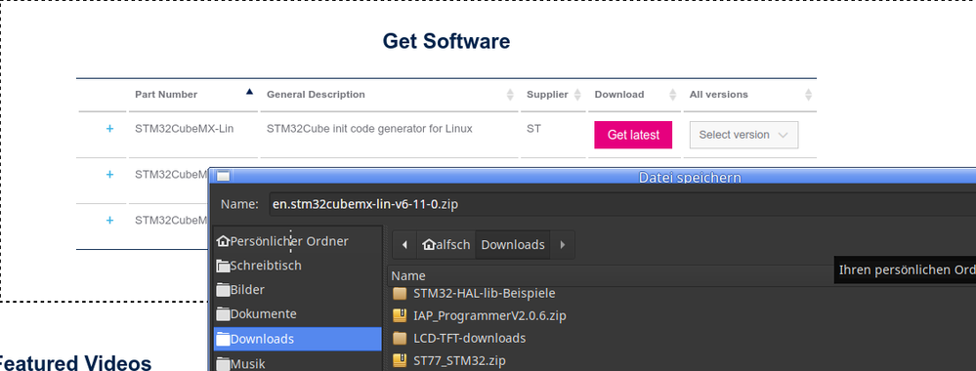The height and width of the screenshot is (371, 976).
Task: Click the alfsch home path button
Action: point(446,245)
